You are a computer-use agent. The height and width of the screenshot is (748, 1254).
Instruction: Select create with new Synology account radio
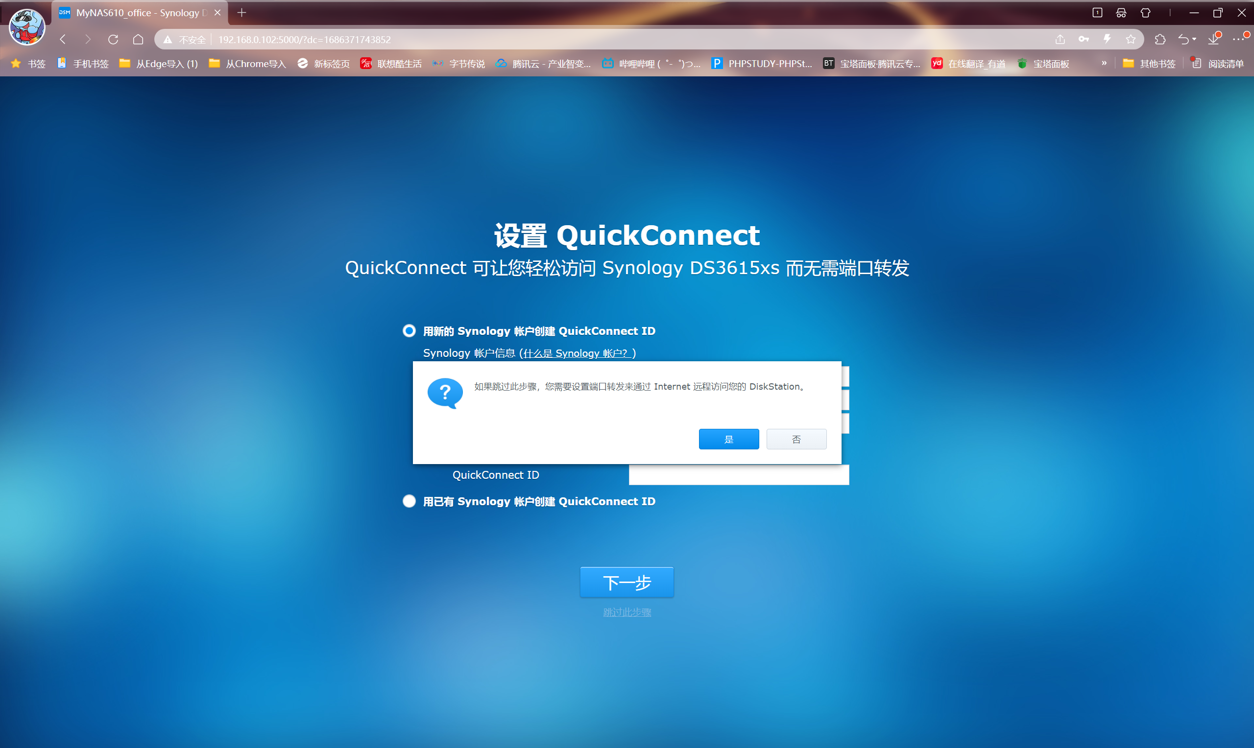409,330
